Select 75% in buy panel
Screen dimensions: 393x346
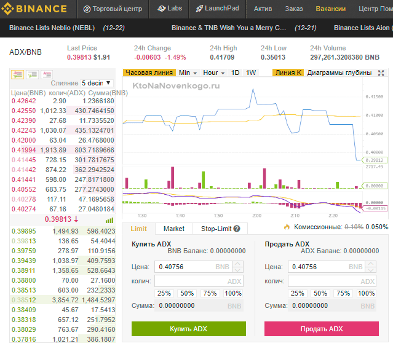pos(210,293)
